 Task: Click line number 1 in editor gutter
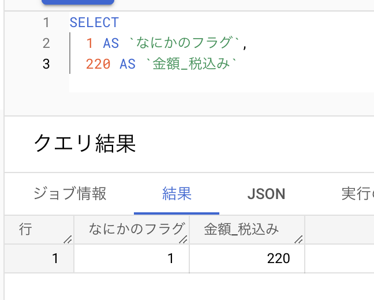(46, 23)
